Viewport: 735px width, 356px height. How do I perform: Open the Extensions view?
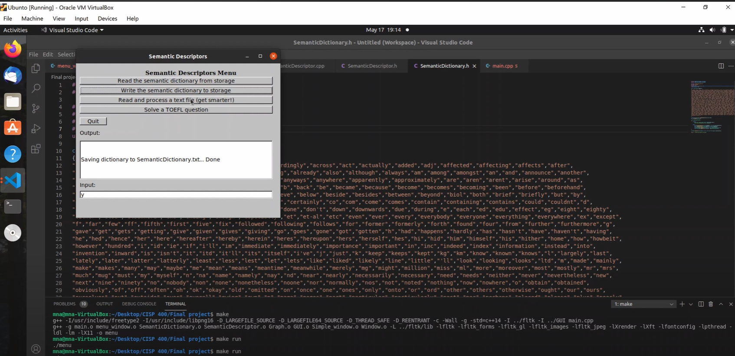[x=36, y=149]
